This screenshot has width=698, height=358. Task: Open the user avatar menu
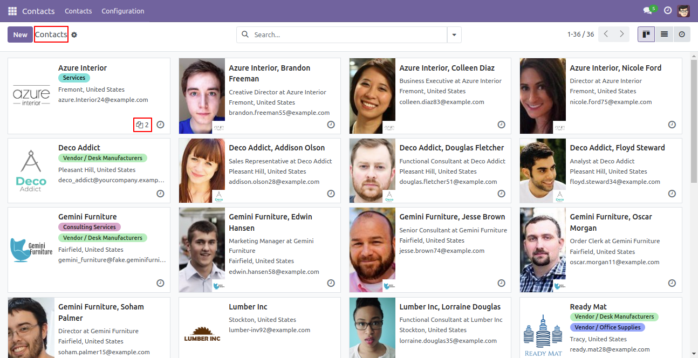tap(684, 11)
